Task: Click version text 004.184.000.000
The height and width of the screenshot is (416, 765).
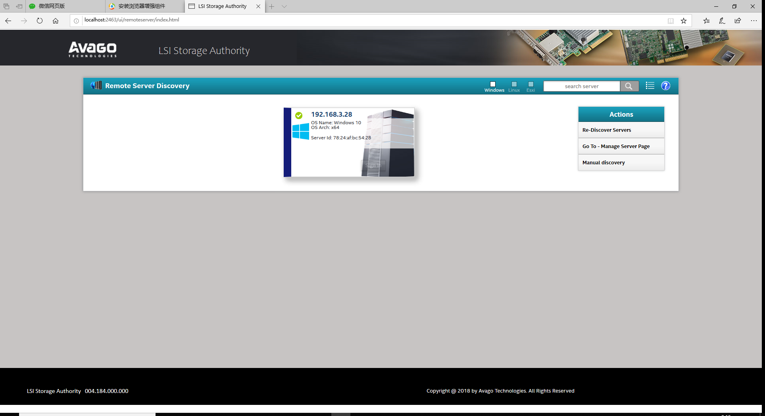Action: click(107, 391)
